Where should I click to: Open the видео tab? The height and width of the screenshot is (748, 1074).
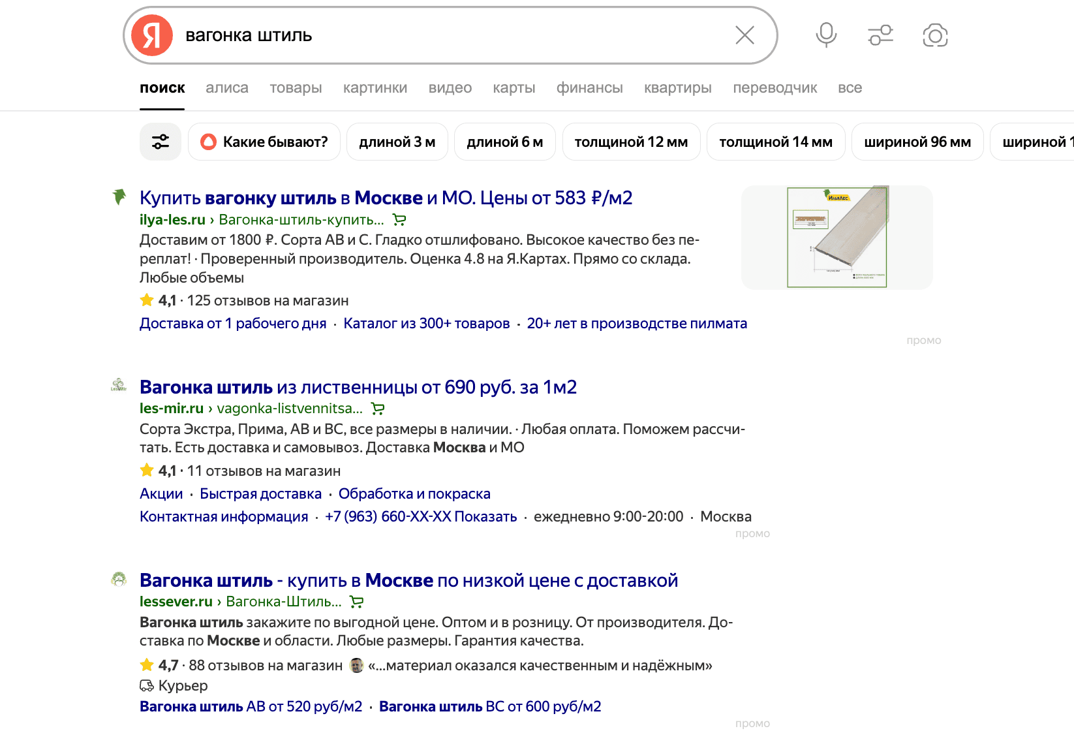(x=450, y=87)
